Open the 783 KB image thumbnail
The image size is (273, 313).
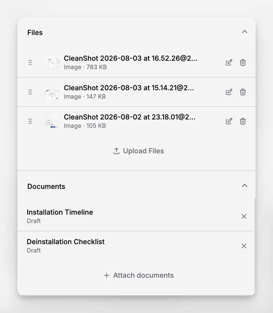point(52,62)
